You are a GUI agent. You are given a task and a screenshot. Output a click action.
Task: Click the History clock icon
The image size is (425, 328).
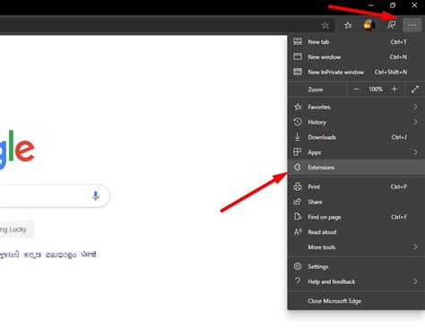point(298,122)
